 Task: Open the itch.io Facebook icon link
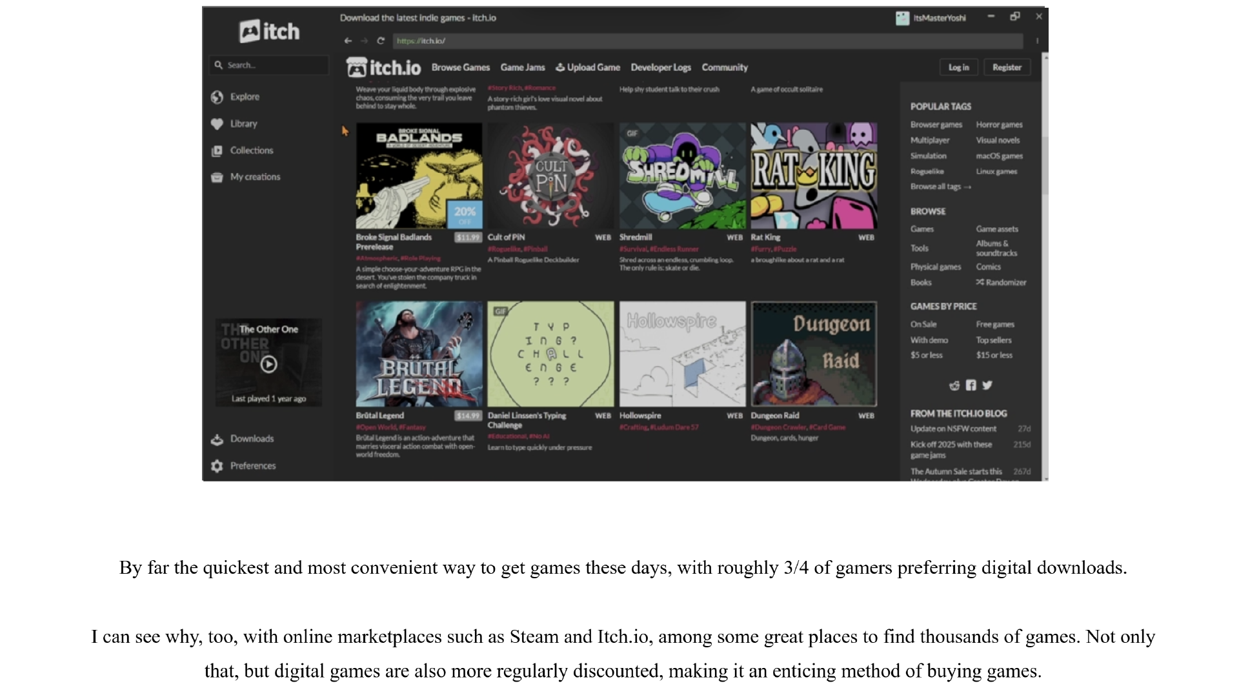971,385
